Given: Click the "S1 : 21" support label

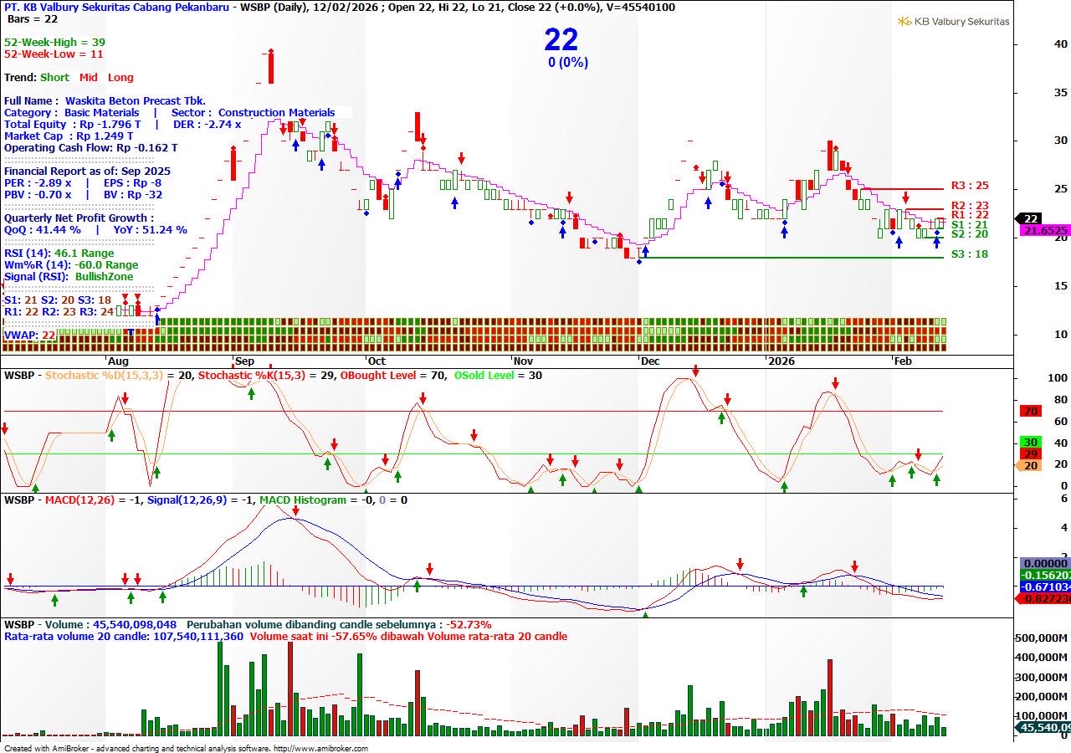Looking at the screenshot, I should tap(970, 224).
